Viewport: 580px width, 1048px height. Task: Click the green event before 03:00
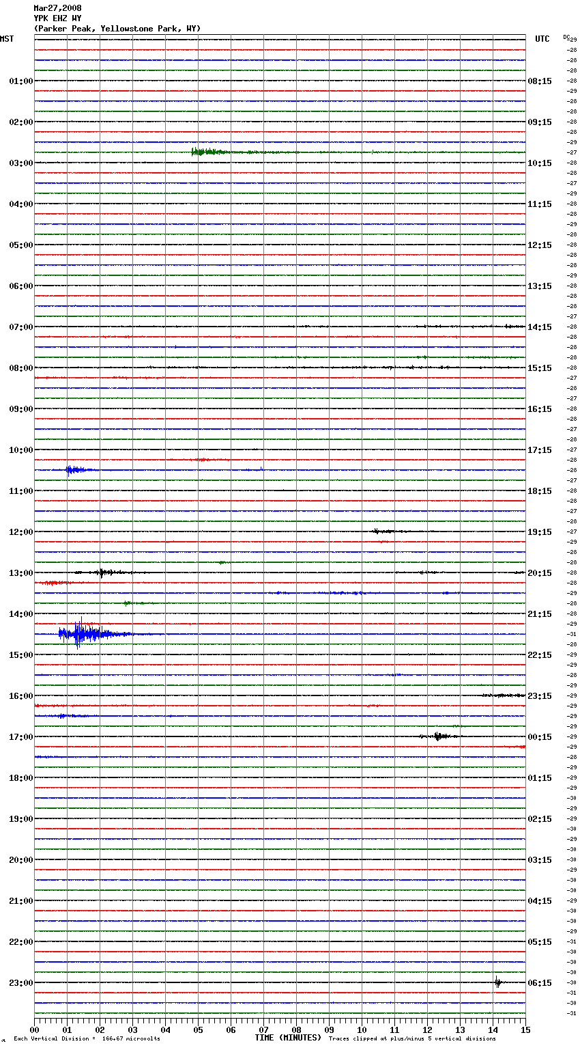coord(218,152)
